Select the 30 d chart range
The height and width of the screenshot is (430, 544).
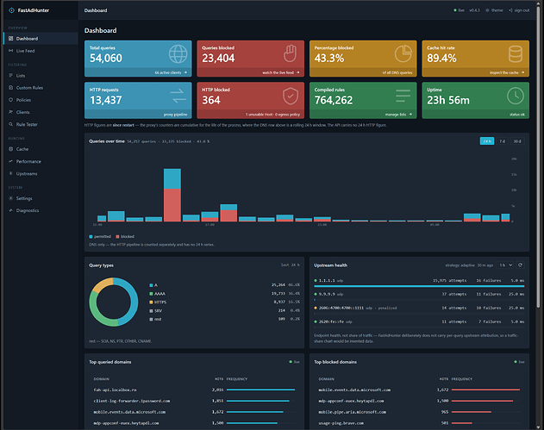[x=517, y=141]
